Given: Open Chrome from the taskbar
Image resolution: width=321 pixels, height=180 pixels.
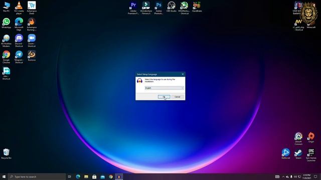Looking at the screenshot, I should 111,176.
